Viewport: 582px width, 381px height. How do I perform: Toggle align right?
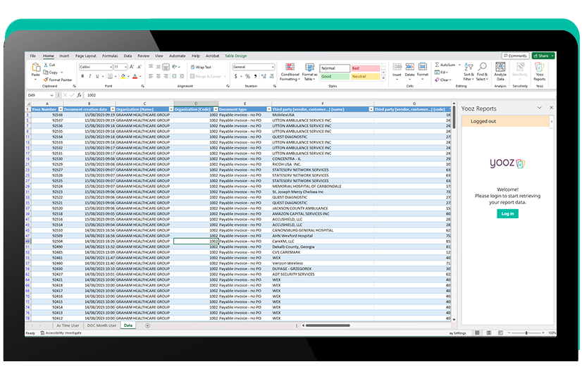click(x=166, y=76)
